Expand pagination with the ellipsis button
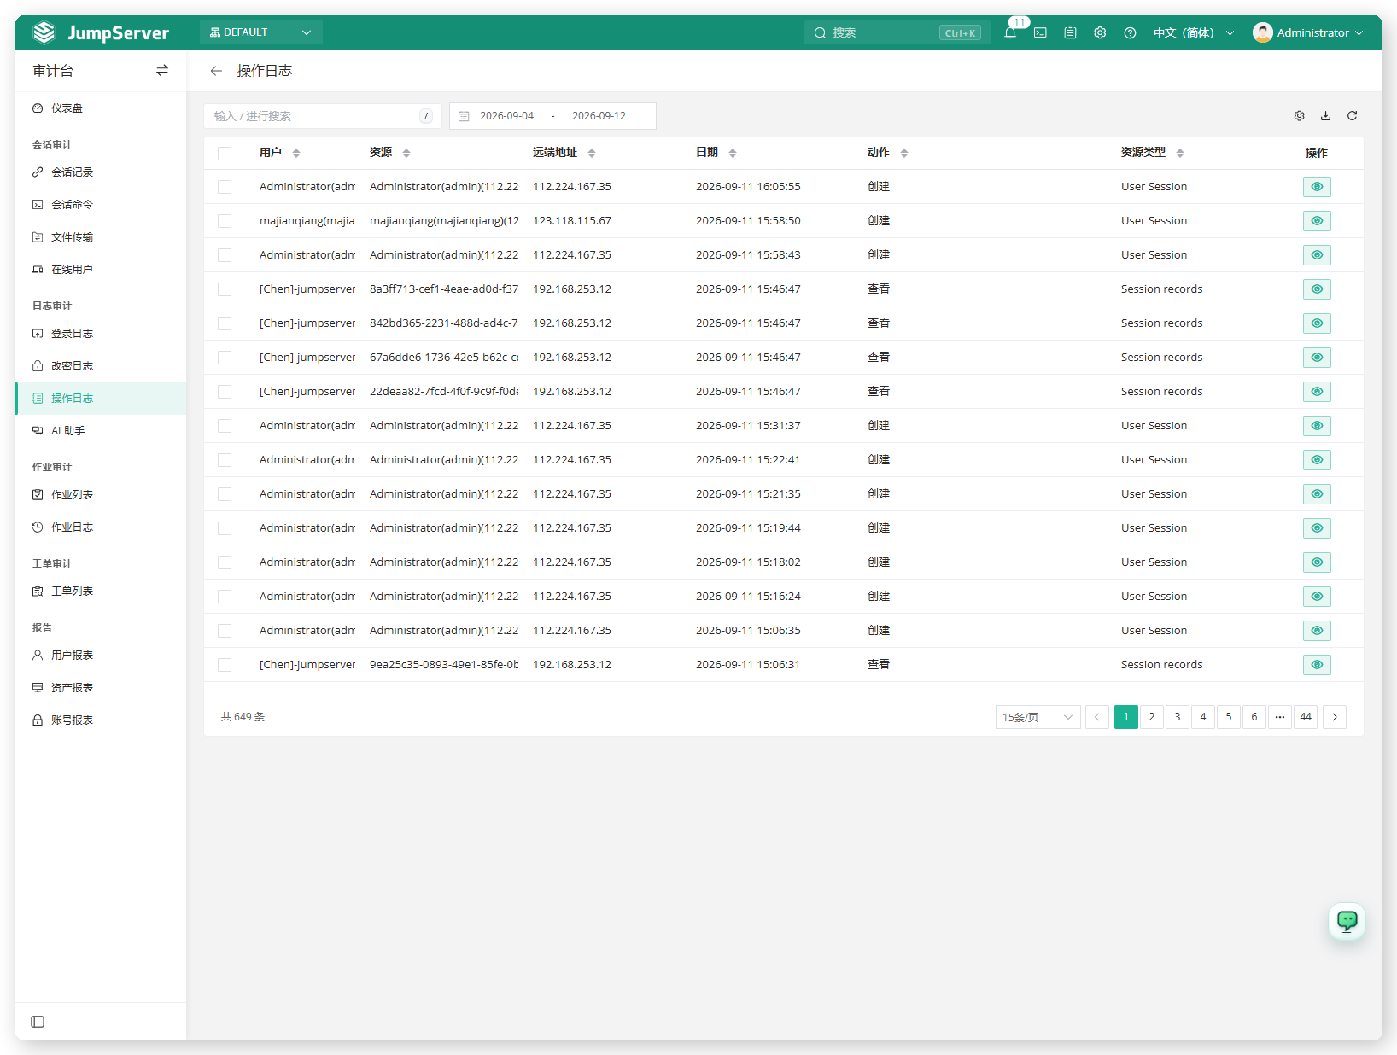Image resolution: width=1397 pixels, height=1055 pixels. tap(1279, 717)
